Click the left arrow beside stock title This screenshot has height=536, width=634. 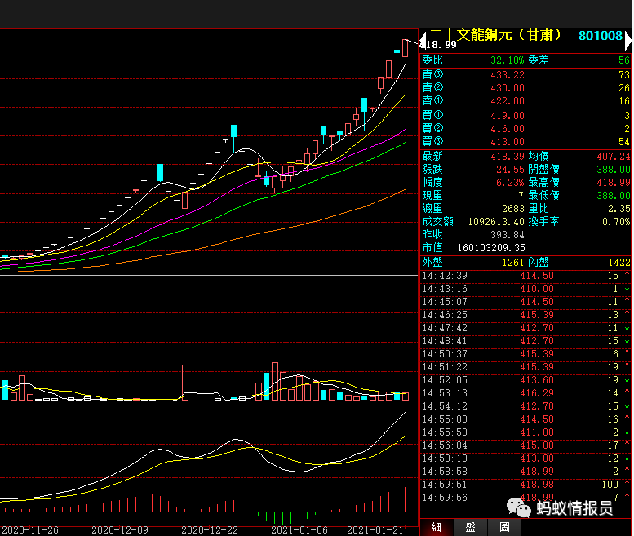point(423,41)
